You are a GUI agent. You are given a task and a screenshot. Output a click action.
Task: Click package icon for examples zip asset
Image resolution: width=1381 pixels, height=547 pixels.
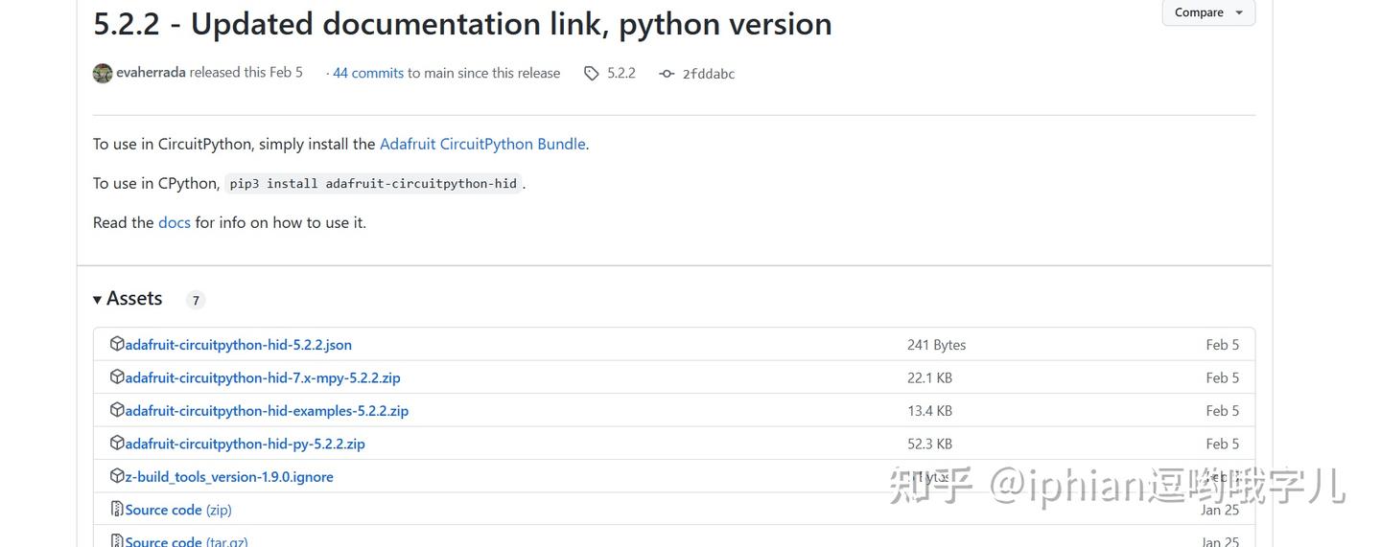pos(117,410)
